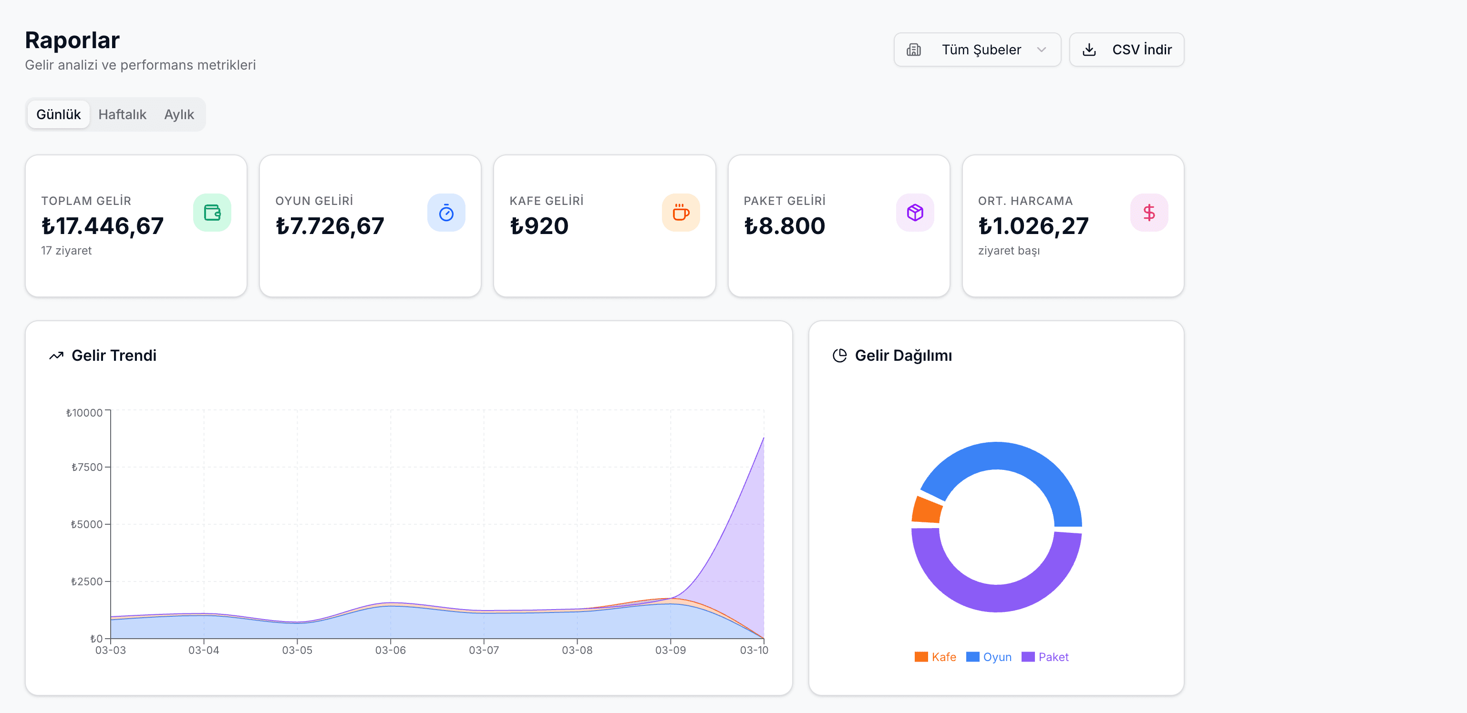Click the purple package box icon
This screenshot has width=1467, height=713.
(915, 213)
